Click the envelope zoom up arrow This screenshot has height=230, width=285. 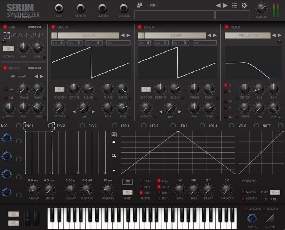point(114,141)
